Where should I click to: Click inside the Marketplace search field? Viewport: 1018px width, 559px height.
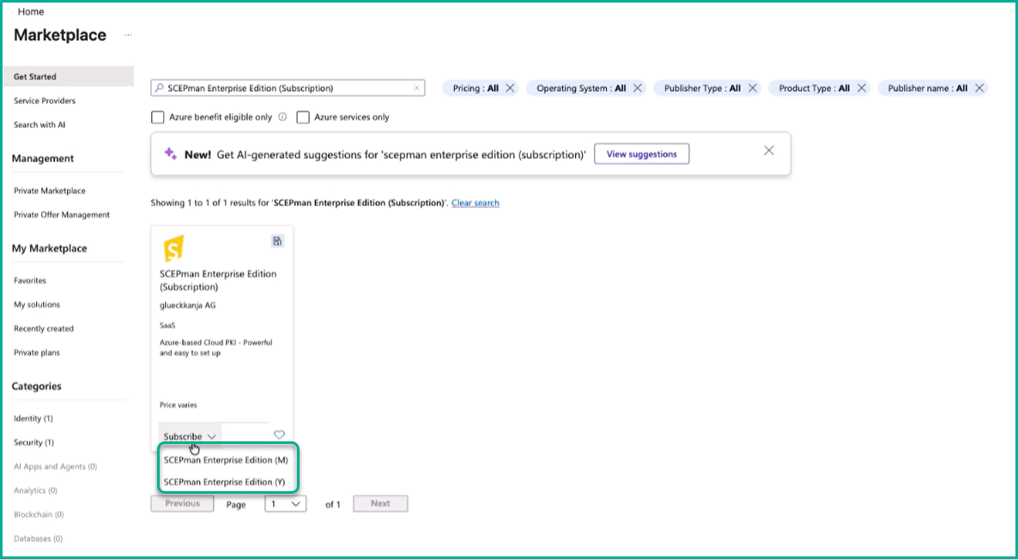(283, 88)
